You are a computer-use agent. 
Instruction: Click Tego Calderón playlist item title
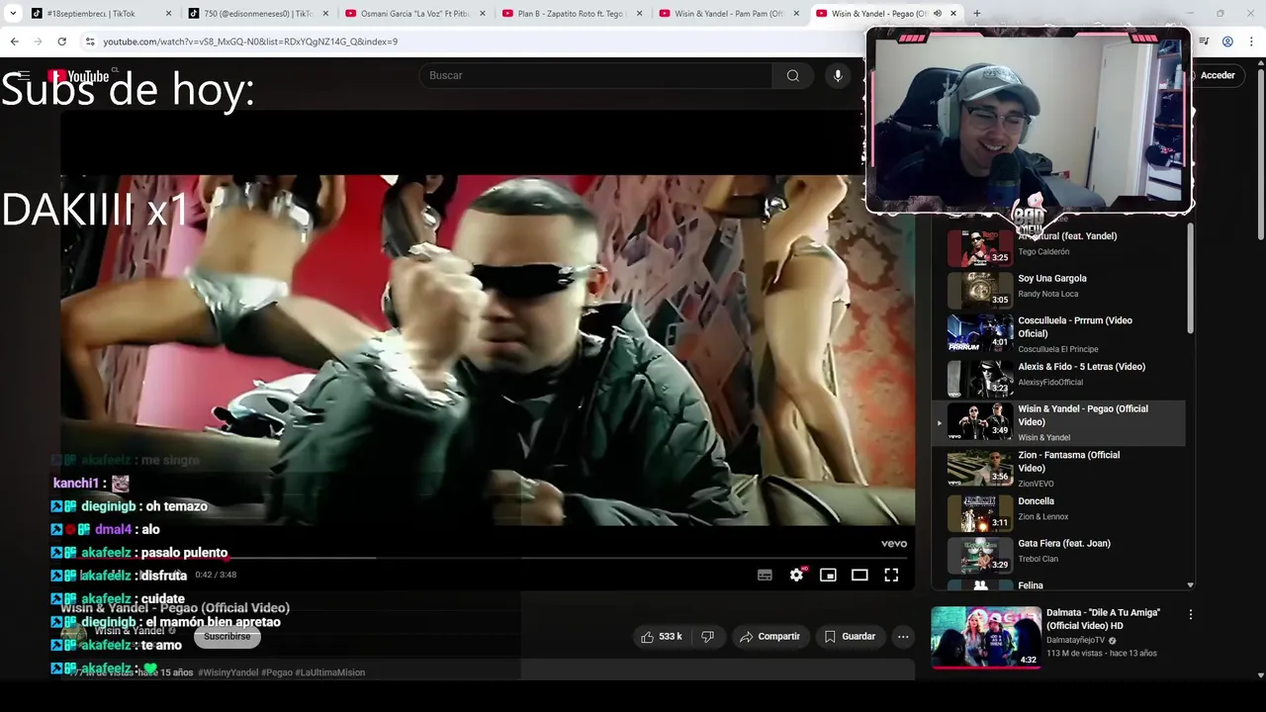(1066, 236)
